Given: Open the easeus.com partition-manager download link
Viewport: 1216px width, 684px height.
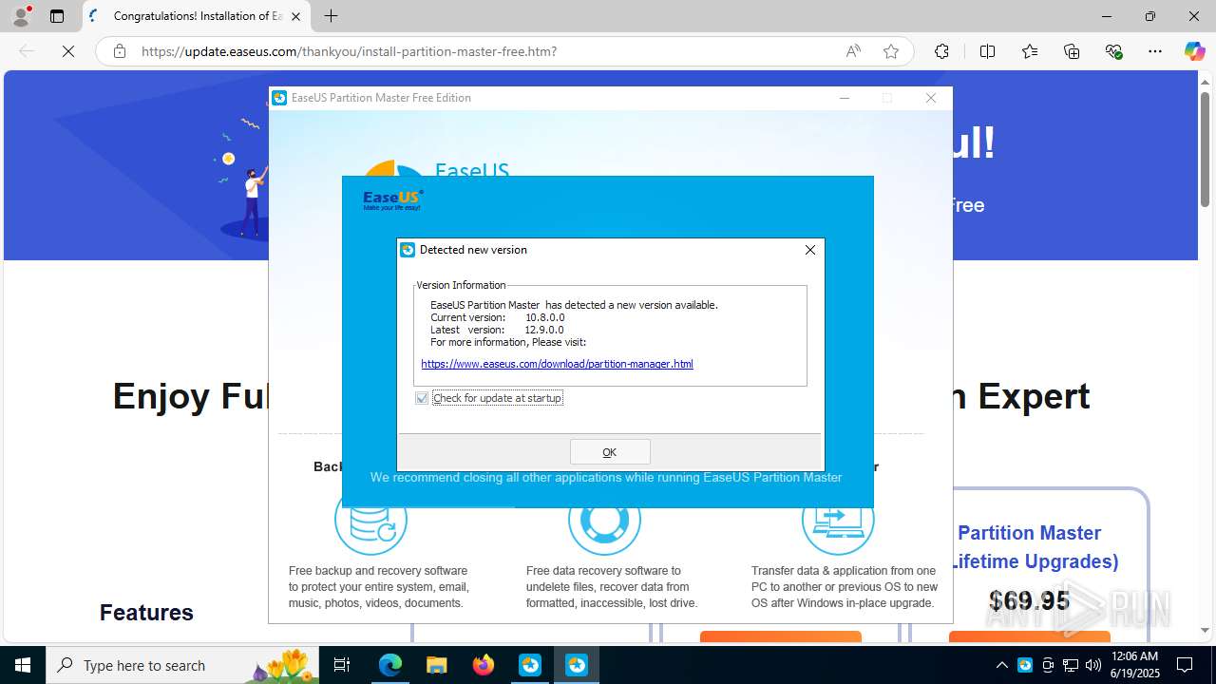Looking at the screenshot, I should point(557,364).
